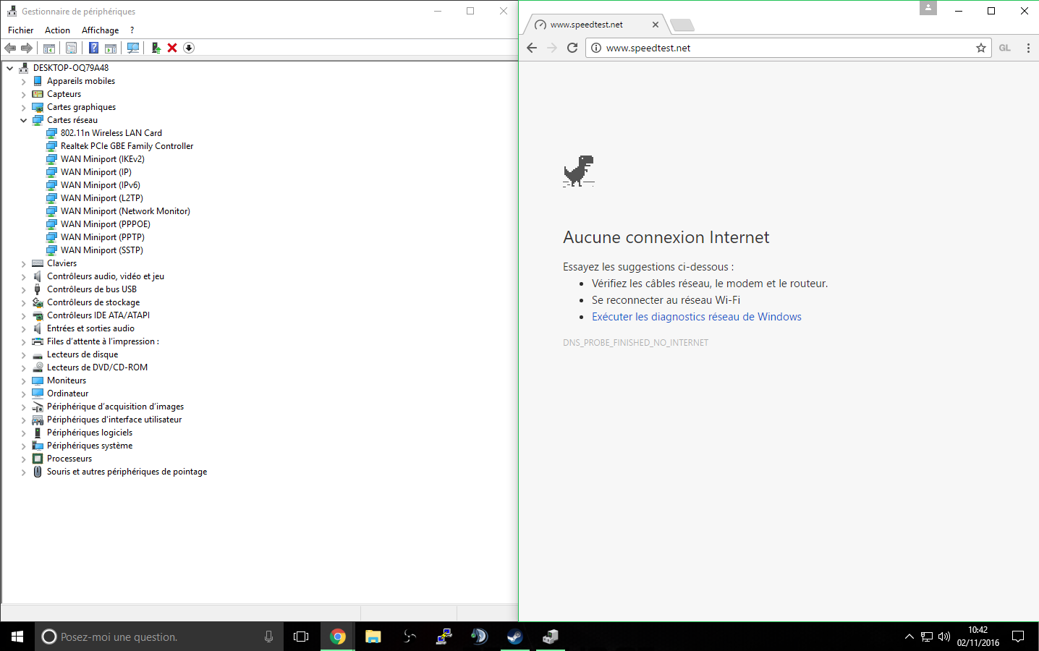Viewport: 1039px width, 651px height.
Task: Bookmark the page with the star icon
Action: point(981,48)
